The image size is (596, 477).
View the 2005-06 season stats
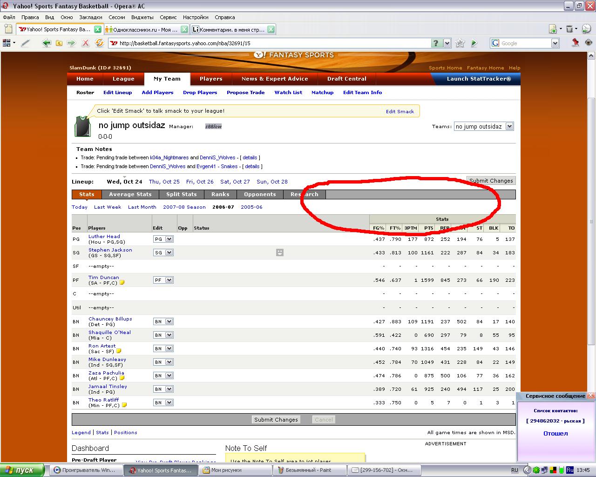click(251, 207)
